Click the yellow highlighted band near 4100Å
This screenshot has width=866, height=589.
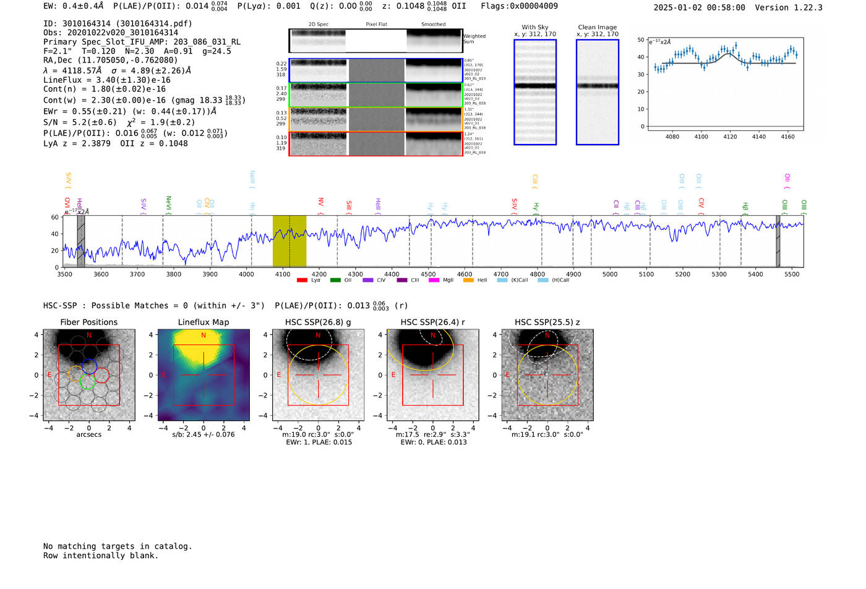point(289,241)
